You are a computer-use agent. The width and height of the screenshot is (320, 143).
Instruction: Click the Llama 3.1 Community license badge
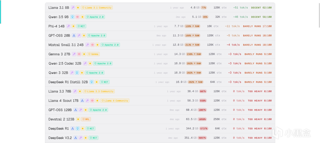(x=97, y=8)
